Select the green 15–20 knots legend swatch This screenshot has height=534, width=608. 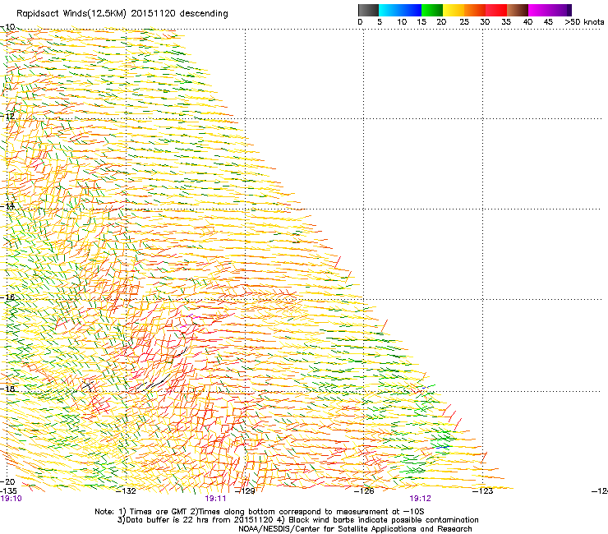click(x=432, y=10)
